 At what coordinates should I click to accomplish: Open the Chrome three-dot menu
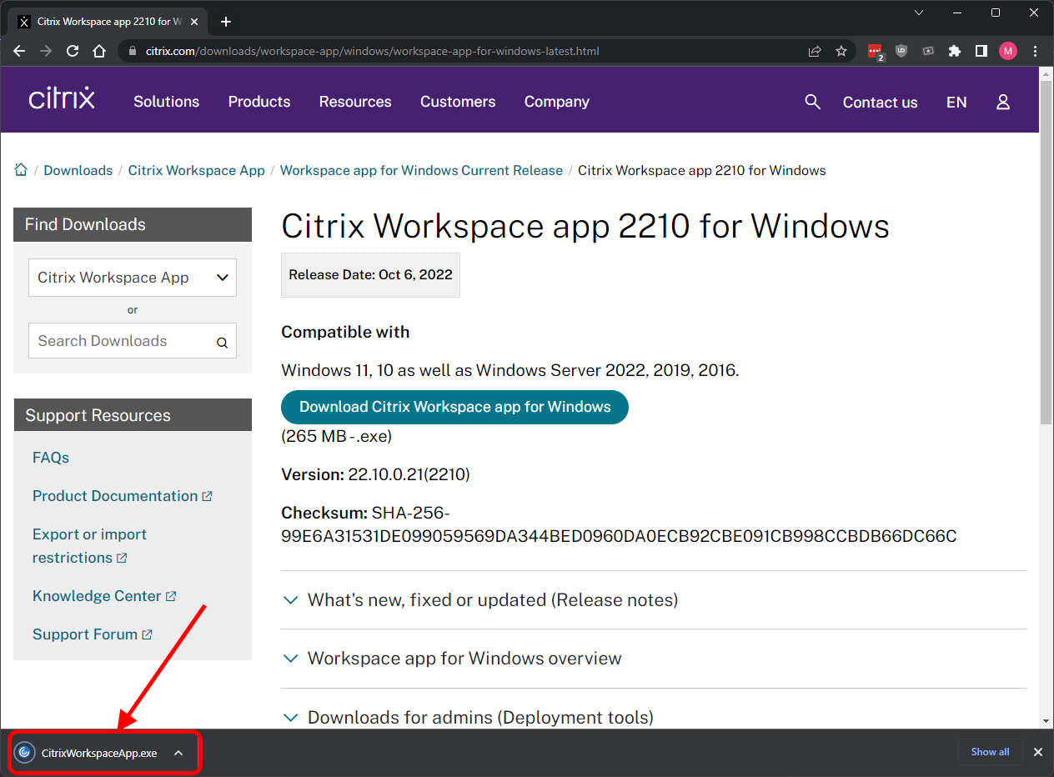coord(1035,51)
